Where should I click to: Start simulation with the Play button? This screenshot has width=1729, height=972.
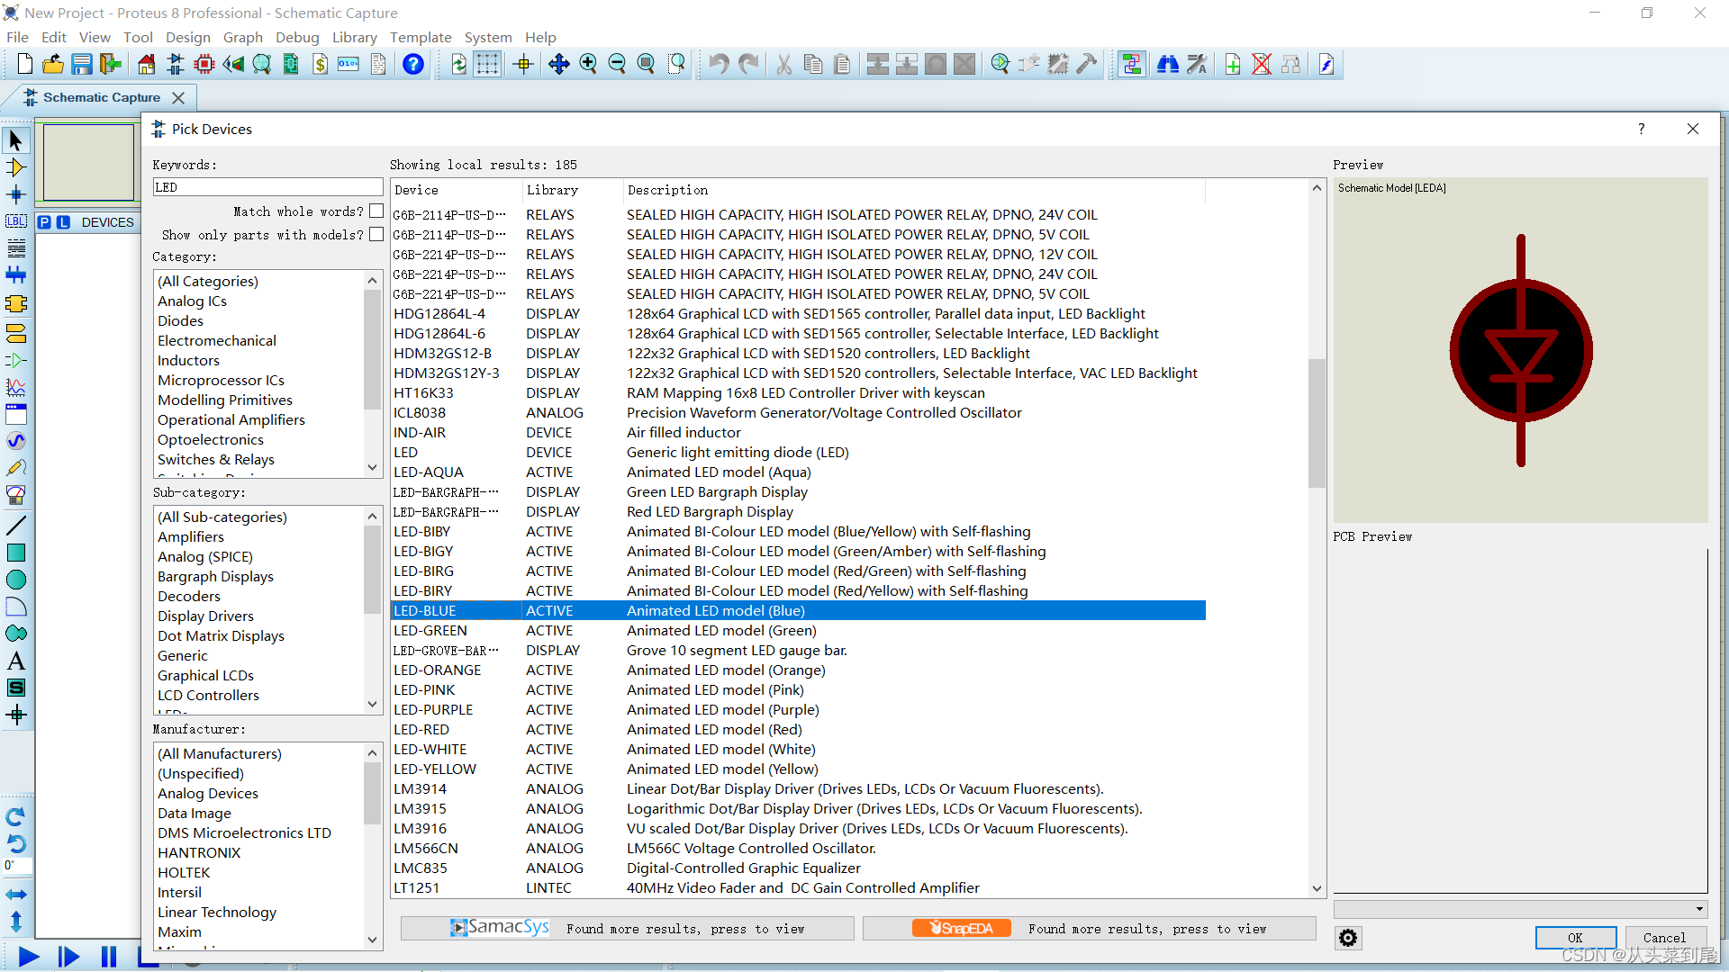[x=29, y=957]
